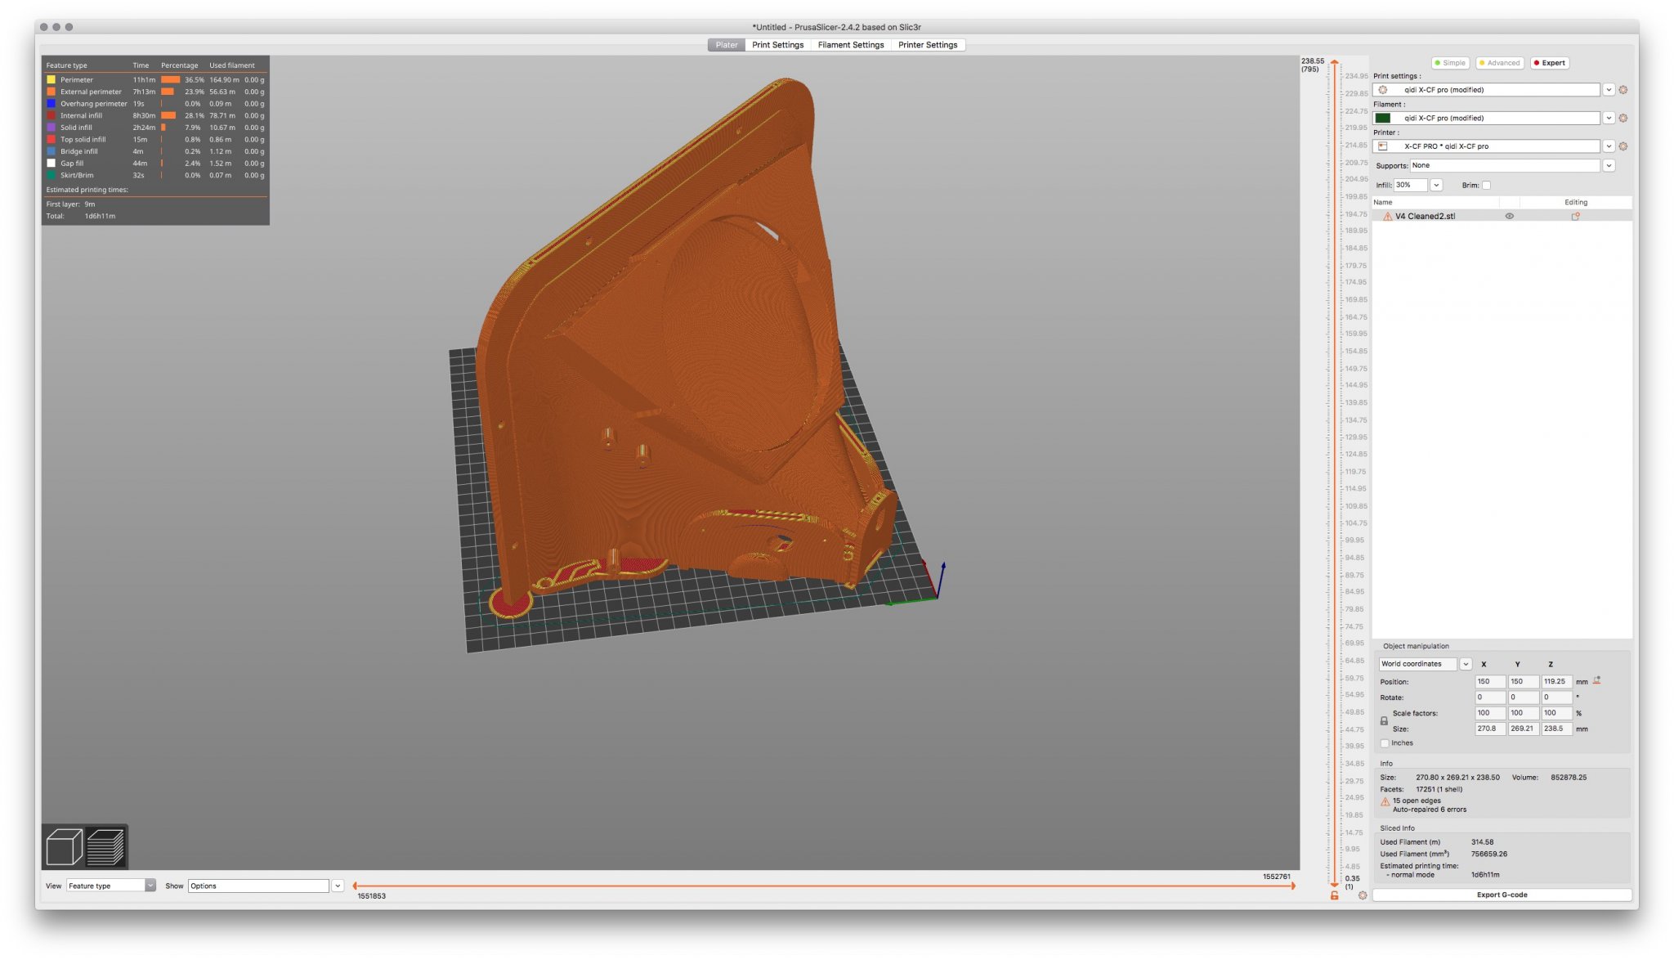Click the Top solid infill legend swatch
Screen dimensions: 1674x960
(51, 139)
